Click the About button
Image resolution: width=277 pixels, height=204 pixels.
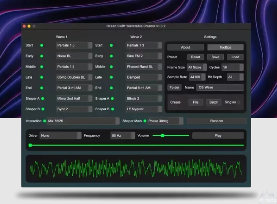186,47
